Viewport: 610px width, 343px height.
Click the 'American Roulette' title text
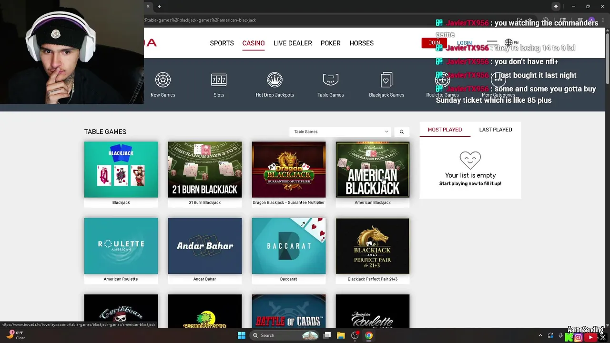coord(121,279)
